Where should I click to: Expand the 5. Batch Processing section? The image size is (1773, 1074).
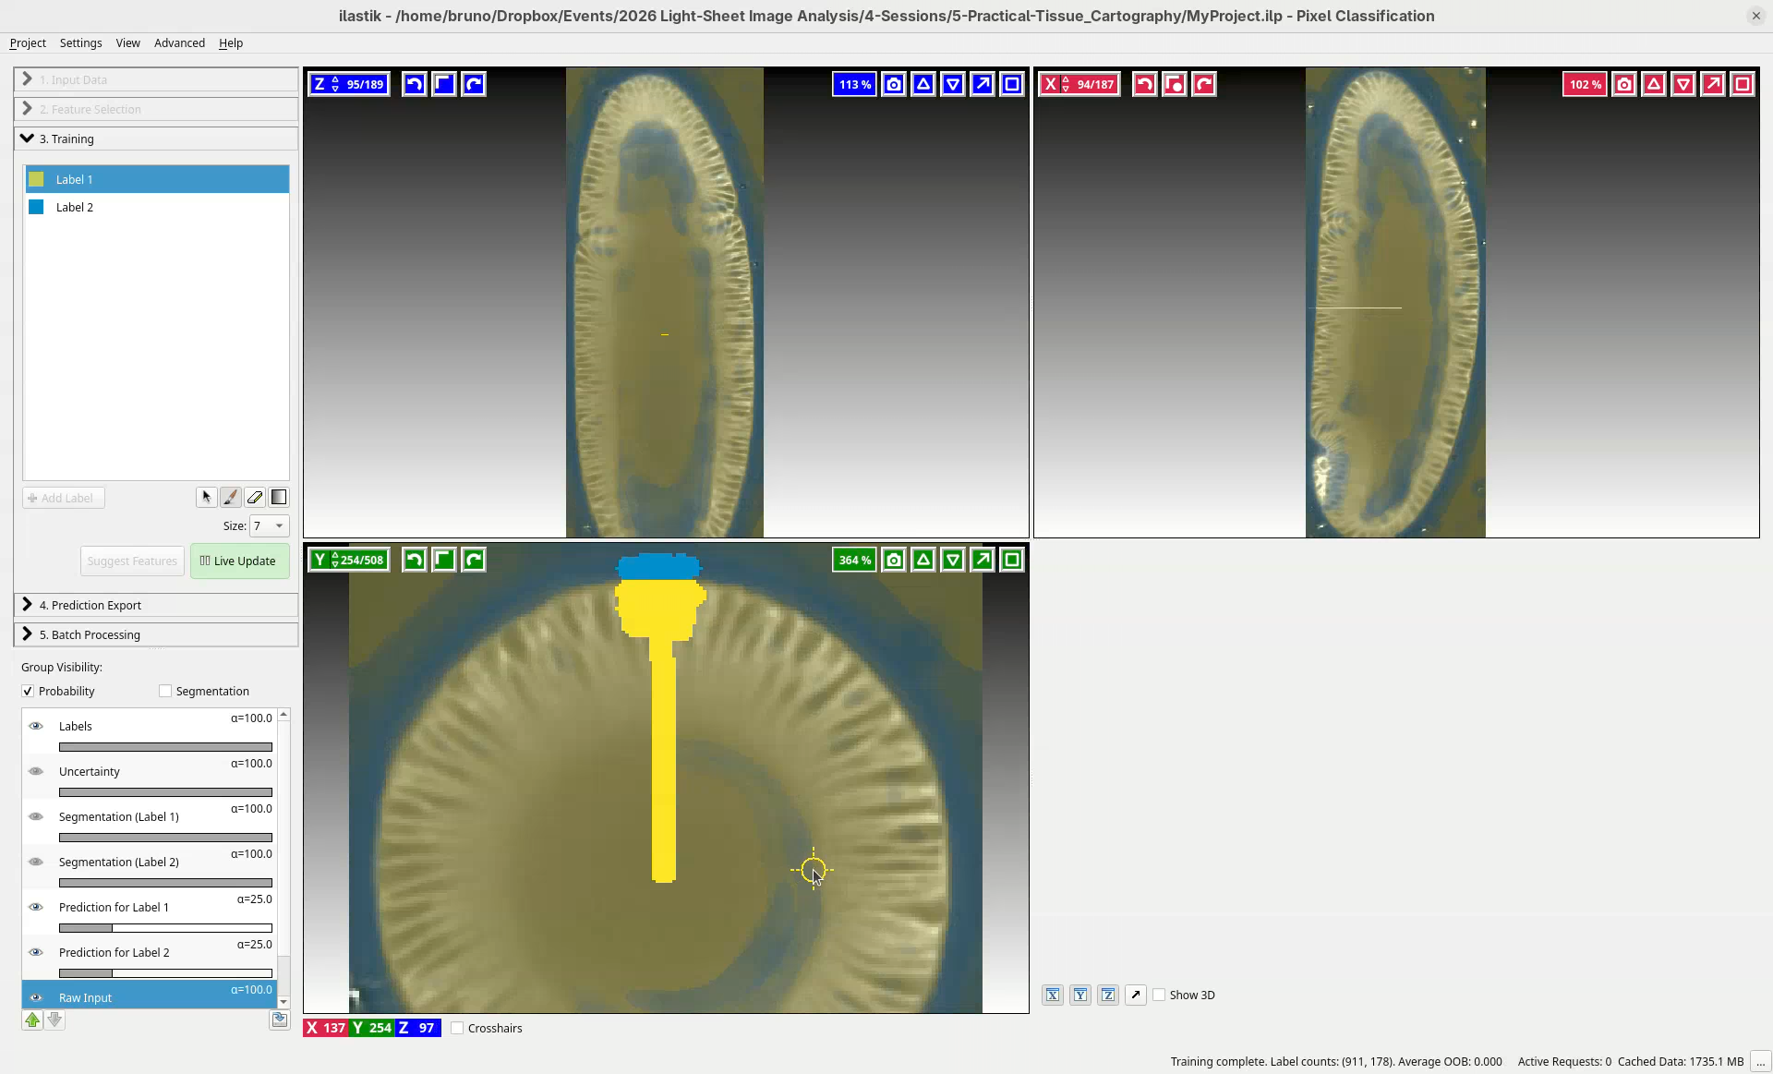click(90, 634)
